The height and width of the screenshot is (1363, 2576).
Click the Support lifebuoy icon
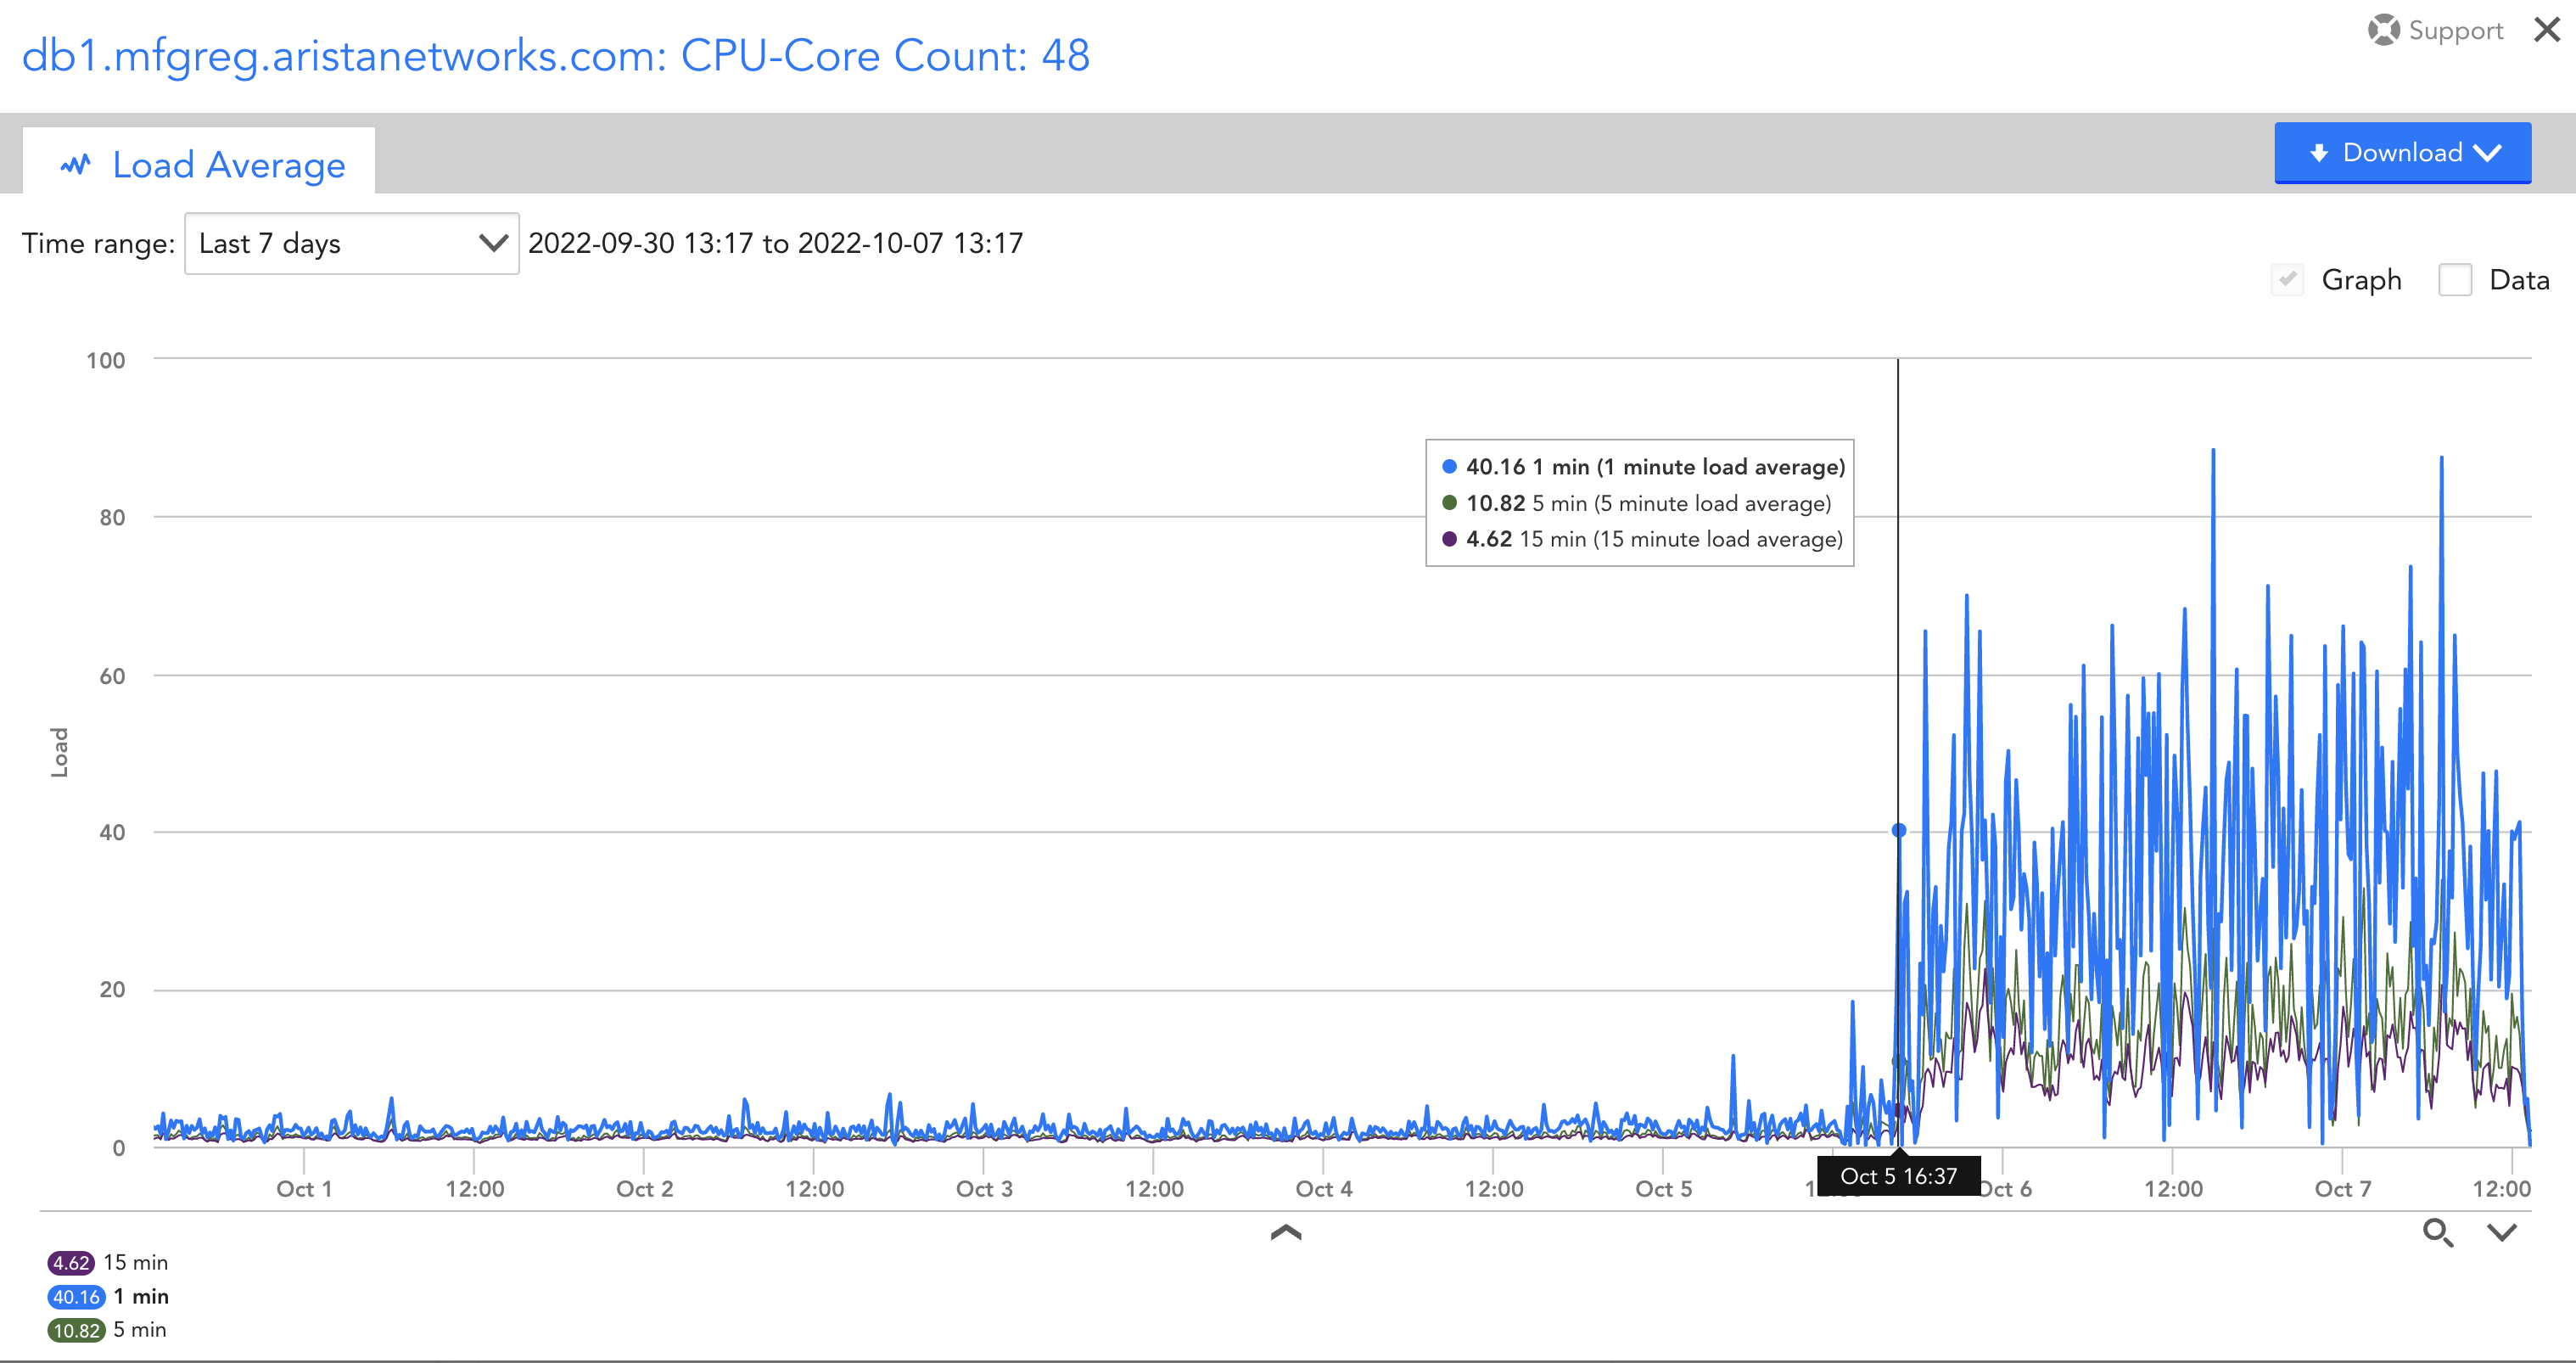(2383, 30)
